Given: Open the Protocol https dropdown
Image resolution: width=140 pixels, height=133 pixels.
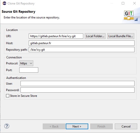Looking at the screenshot, I should tap(26, 63).
